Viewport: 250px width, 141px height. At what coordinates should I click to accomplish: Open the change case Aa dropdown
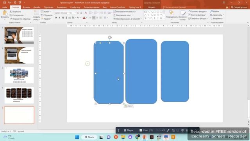click(79, 18)
